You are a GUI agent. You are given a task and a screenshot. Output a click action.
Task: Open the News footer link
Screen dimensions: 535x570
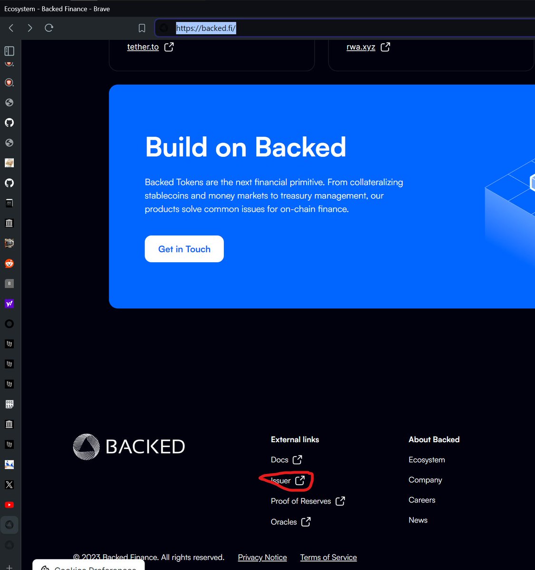click(x=418, y=520)
